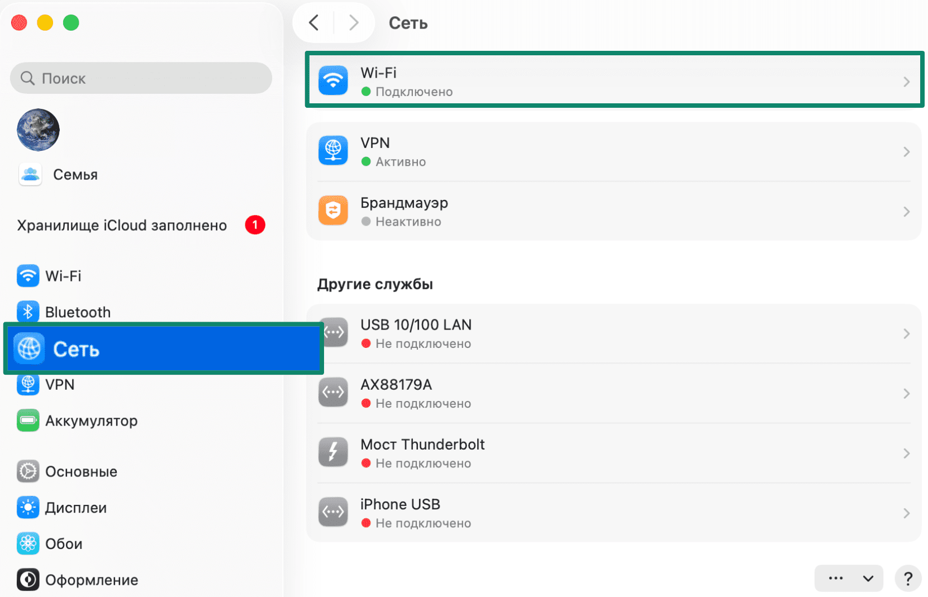Select the Bluetooth icon in the sidebar
This screenshot has width=928, height=597.
point(27,312)
